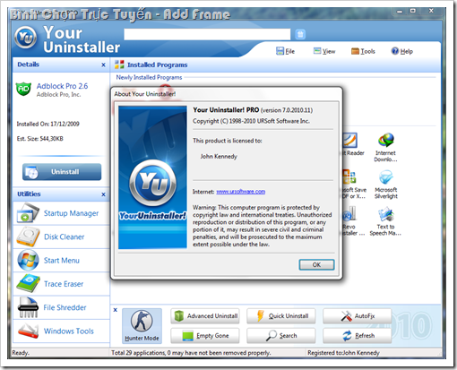Click the blue button beside the search box
The height and width of the screenshot is (370, 457).
coord(300,34)
